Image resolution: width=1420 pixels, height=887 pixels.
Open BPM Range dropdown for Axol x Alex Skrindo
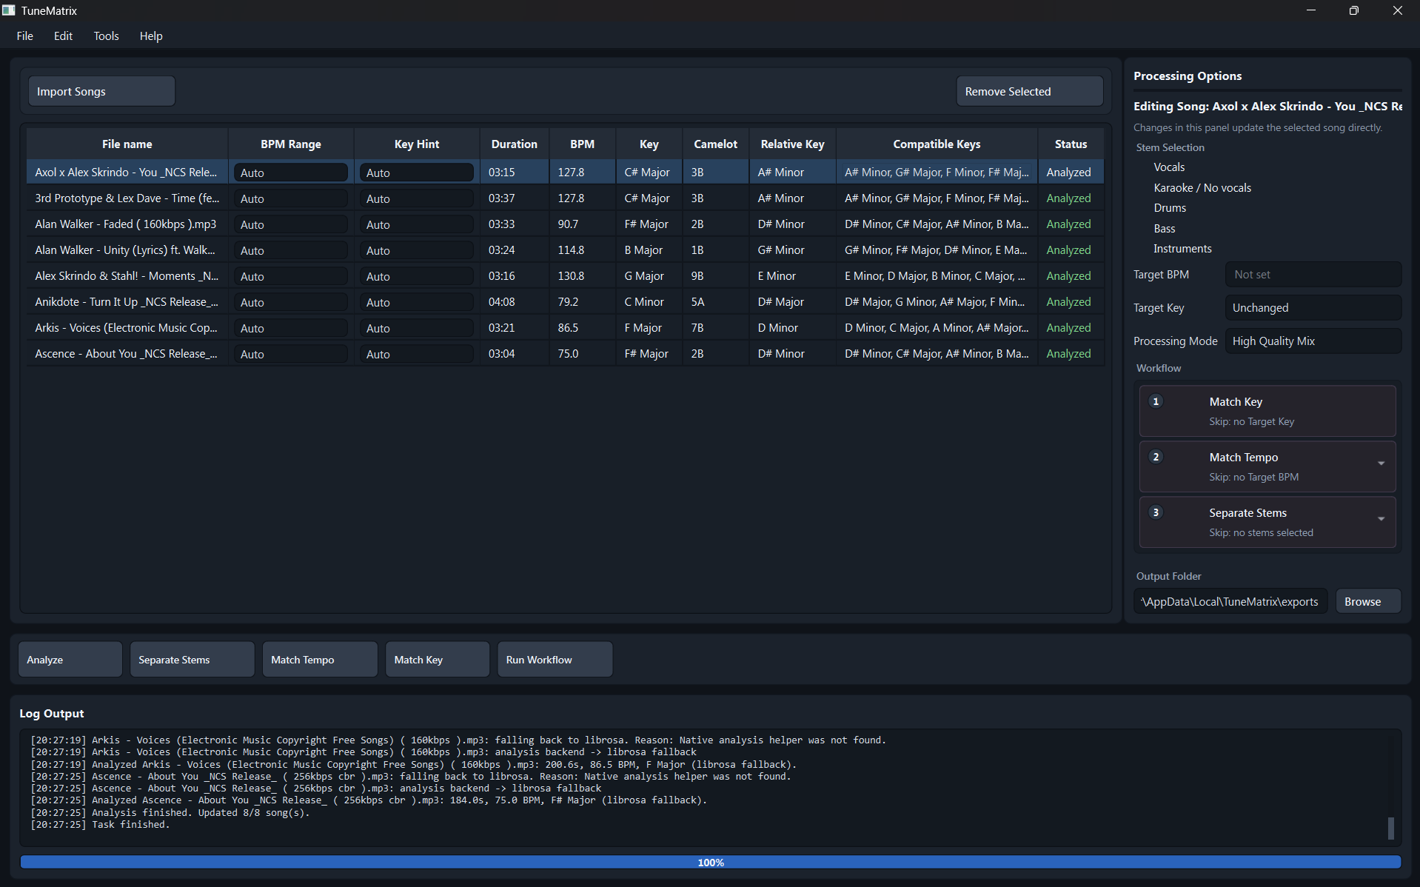click(x=291, y=173)
